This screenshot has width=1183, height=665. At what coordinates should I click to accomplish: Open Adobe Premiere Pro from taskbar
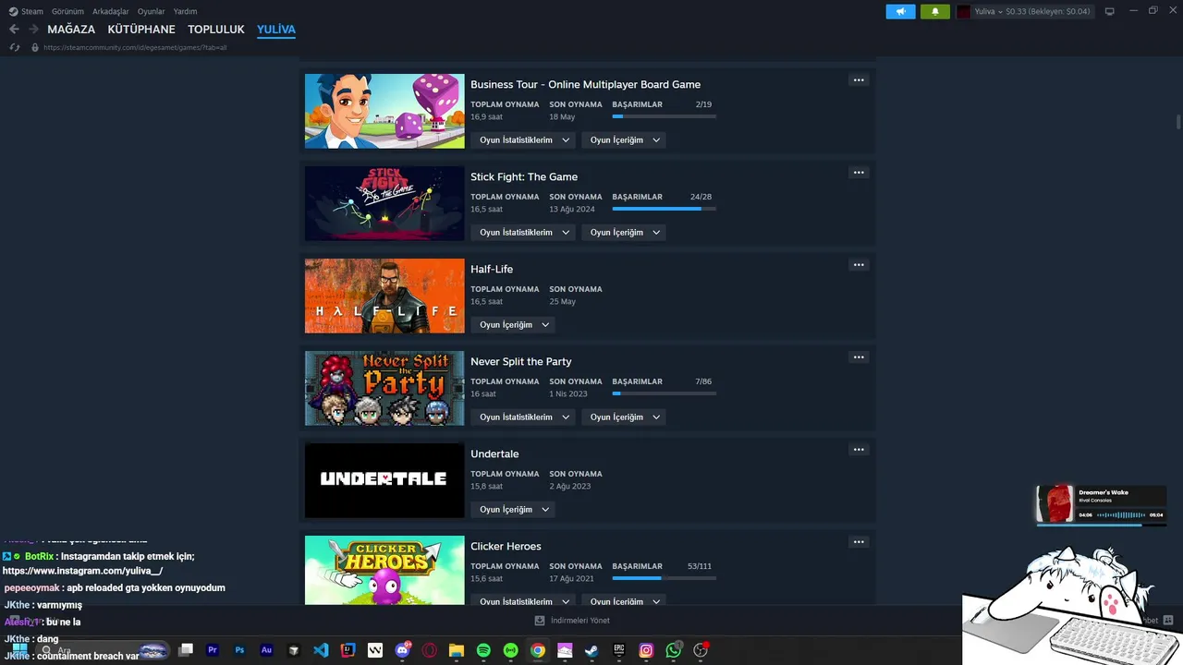click(x=213, y=650)
